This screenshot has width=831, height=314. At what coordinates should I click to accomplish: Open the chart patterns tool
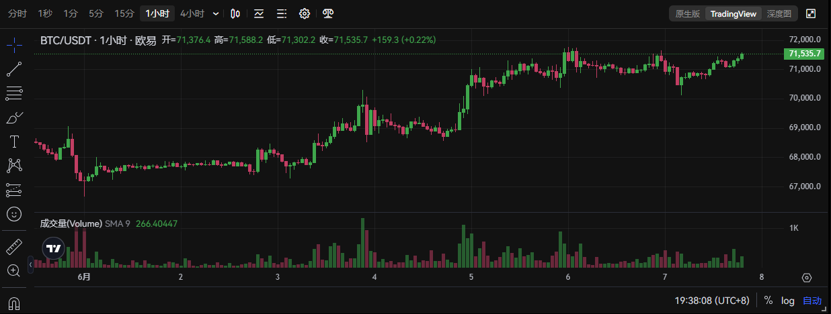(14, 165)
